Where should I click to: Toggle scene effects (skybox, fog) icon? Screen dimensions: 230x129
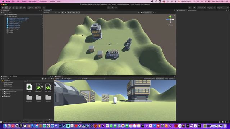pyautogui.click(x=68, y=13)
